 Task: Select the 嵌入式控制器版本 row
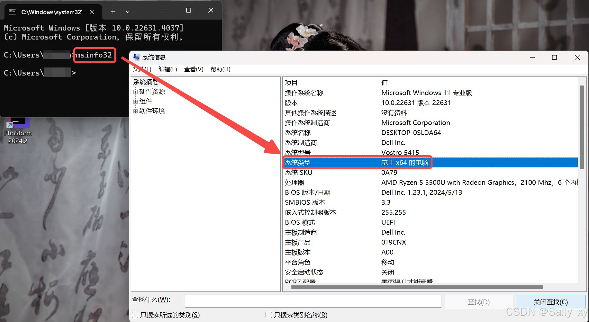click(x=430, y=212)
